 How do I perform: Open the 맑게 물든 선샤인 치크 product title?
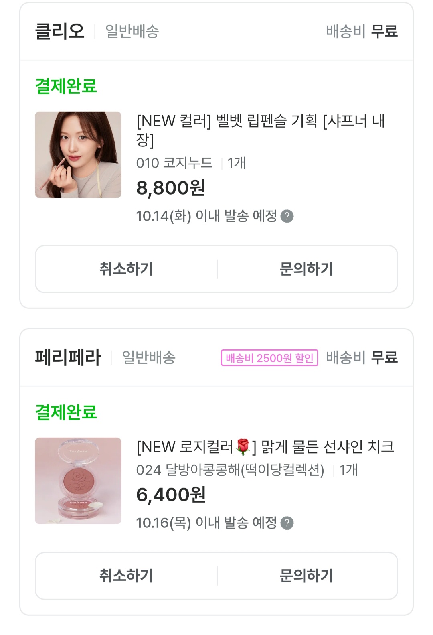coord(265,447)
